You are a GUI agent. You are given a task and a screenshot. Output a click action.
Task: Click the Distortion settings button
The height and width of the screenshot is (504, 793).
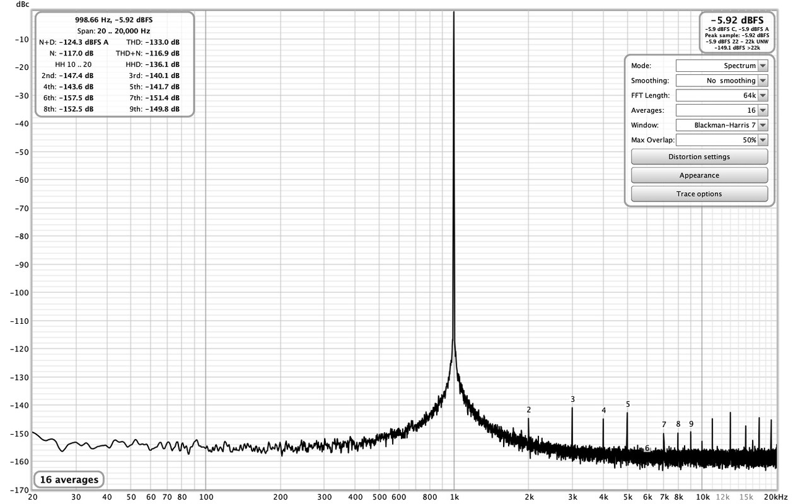[699, 157]
